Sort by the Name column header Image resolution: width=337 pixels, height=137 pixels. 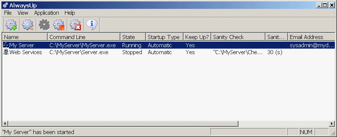click(x=25, y=37)
